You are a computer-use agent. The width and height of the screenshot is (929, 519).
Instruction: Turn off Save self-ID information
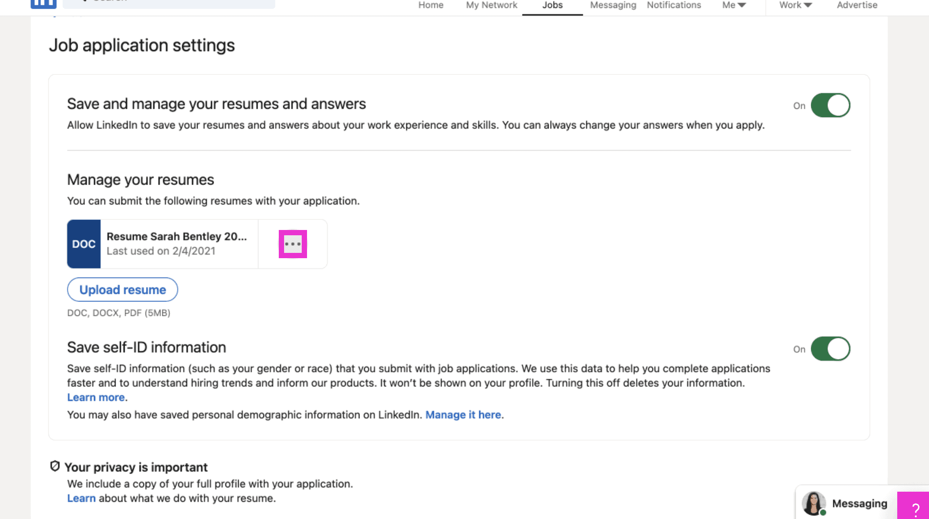coord(830,348)
